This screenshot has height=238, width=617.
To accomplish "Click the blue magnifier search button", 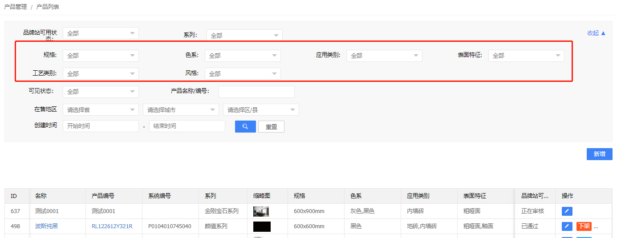I will click(245, 126).
